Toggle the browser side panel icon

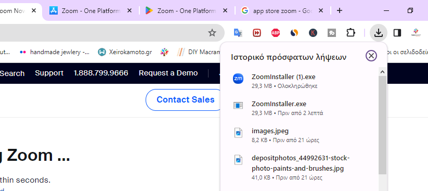(x=397, y=33)
